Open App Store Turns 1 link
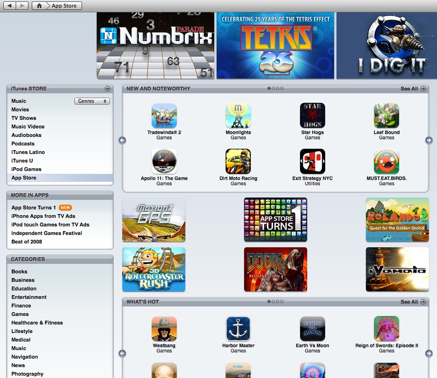 tap(34, 207)
